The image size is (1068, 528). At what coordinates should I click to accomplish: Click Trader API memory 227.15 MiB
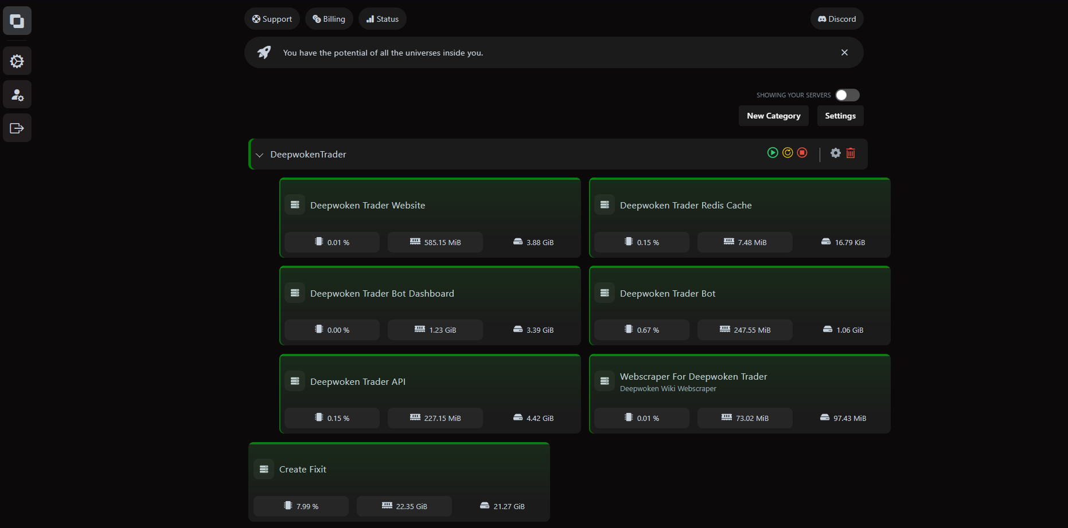(435, 418)
